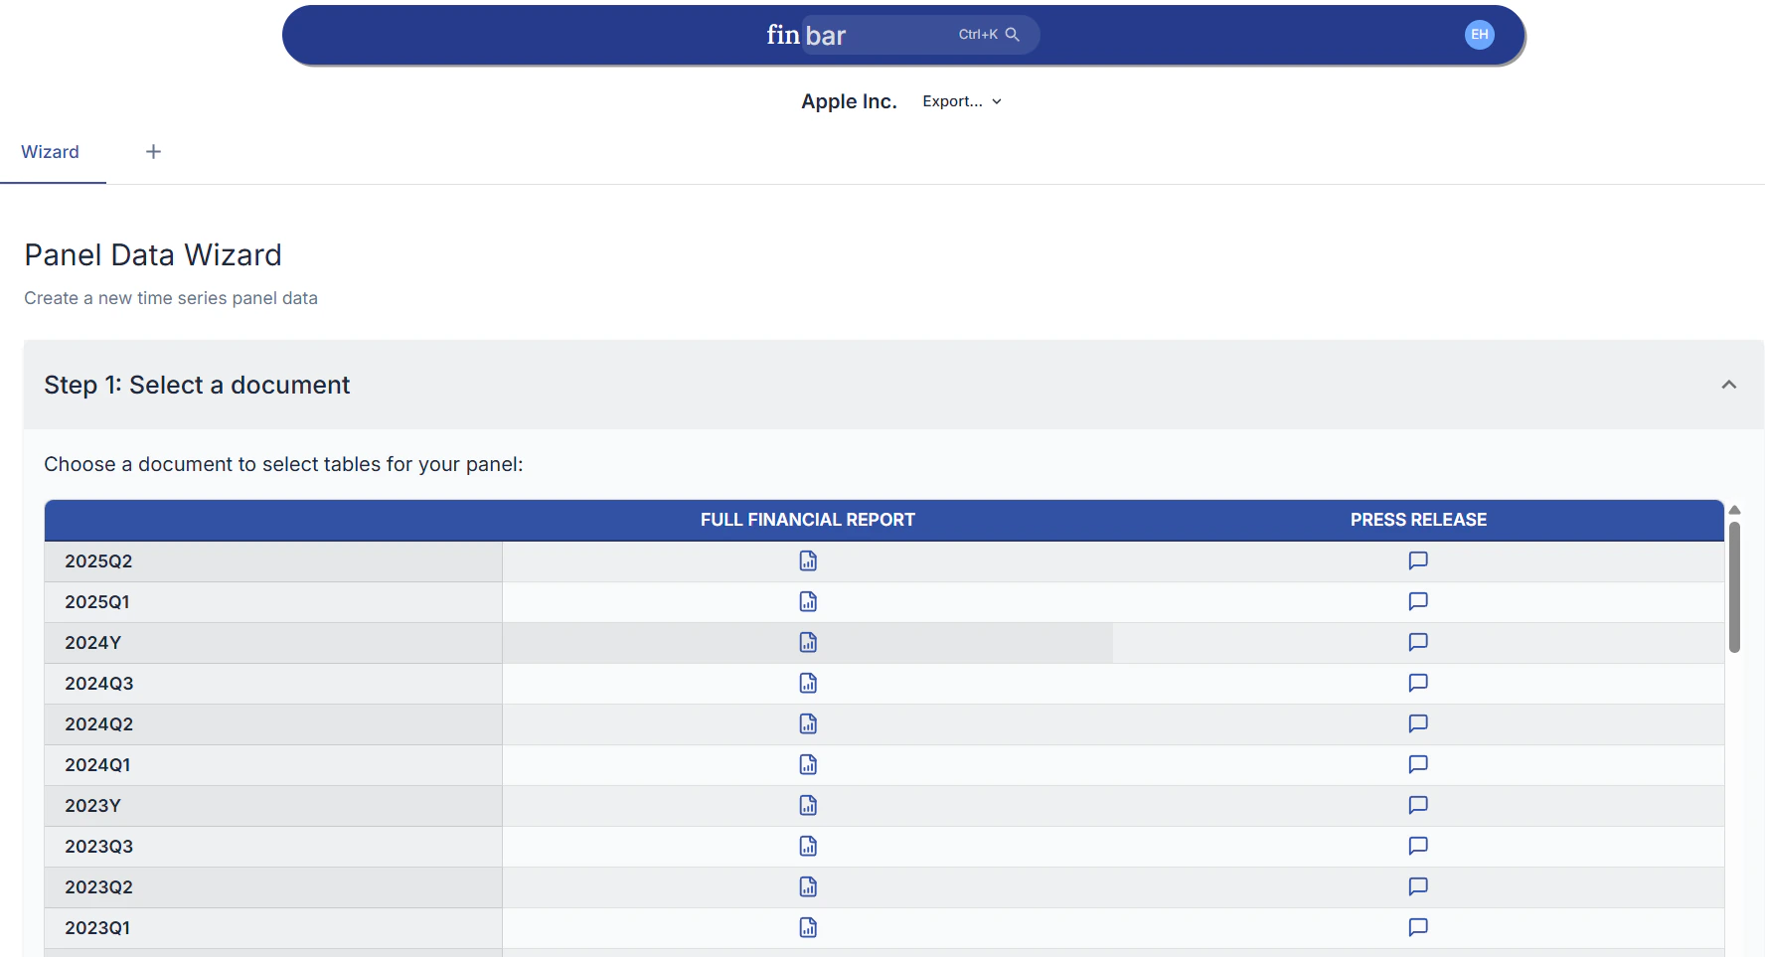Screen dimensions: 1765x957
Task: Open 2023Q1 full financial report icon
Action: (808, 928)
